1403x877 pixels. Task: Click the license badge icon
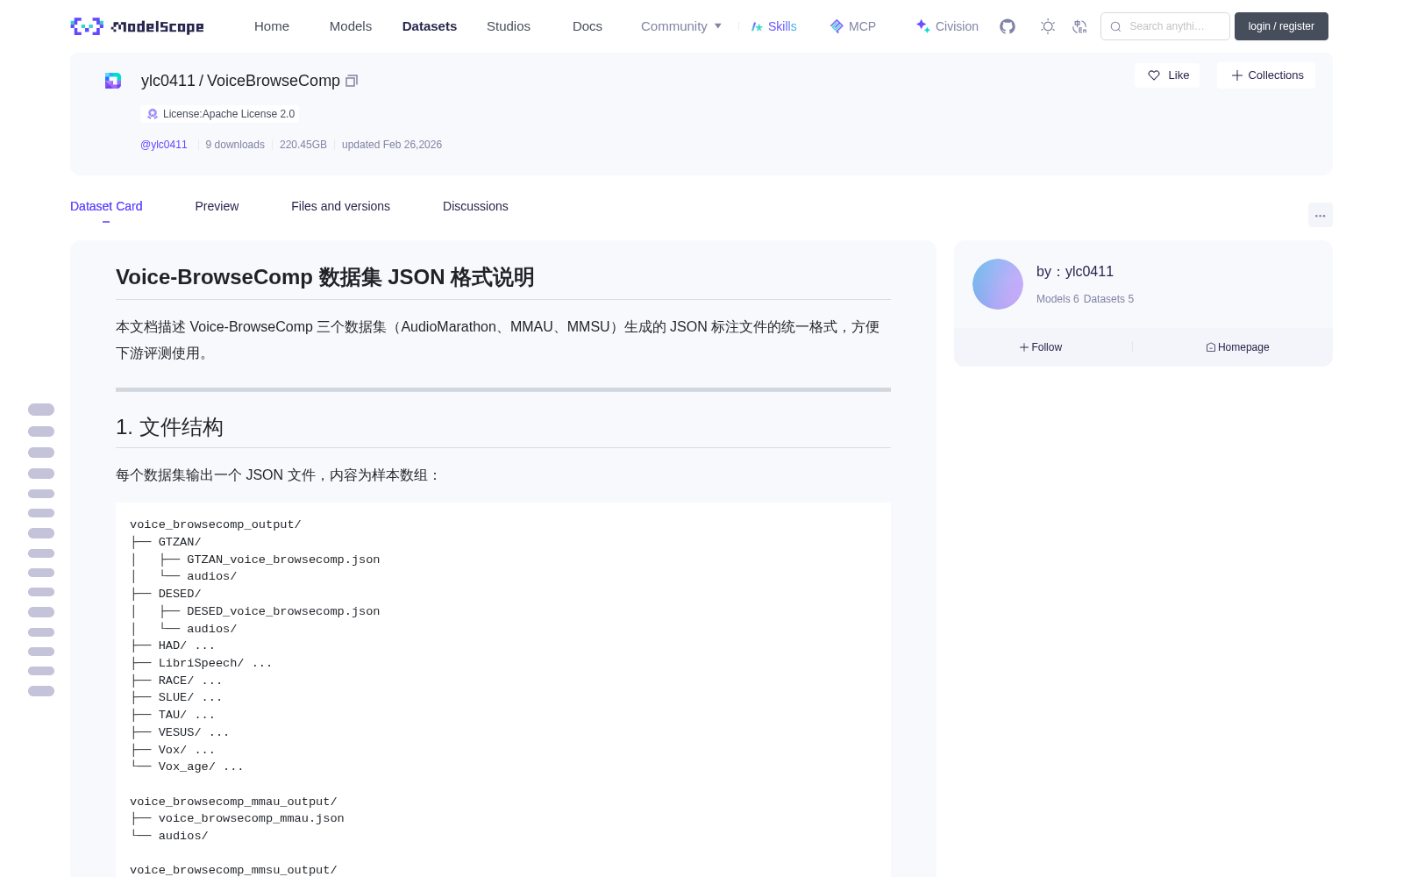coord(153,114)
